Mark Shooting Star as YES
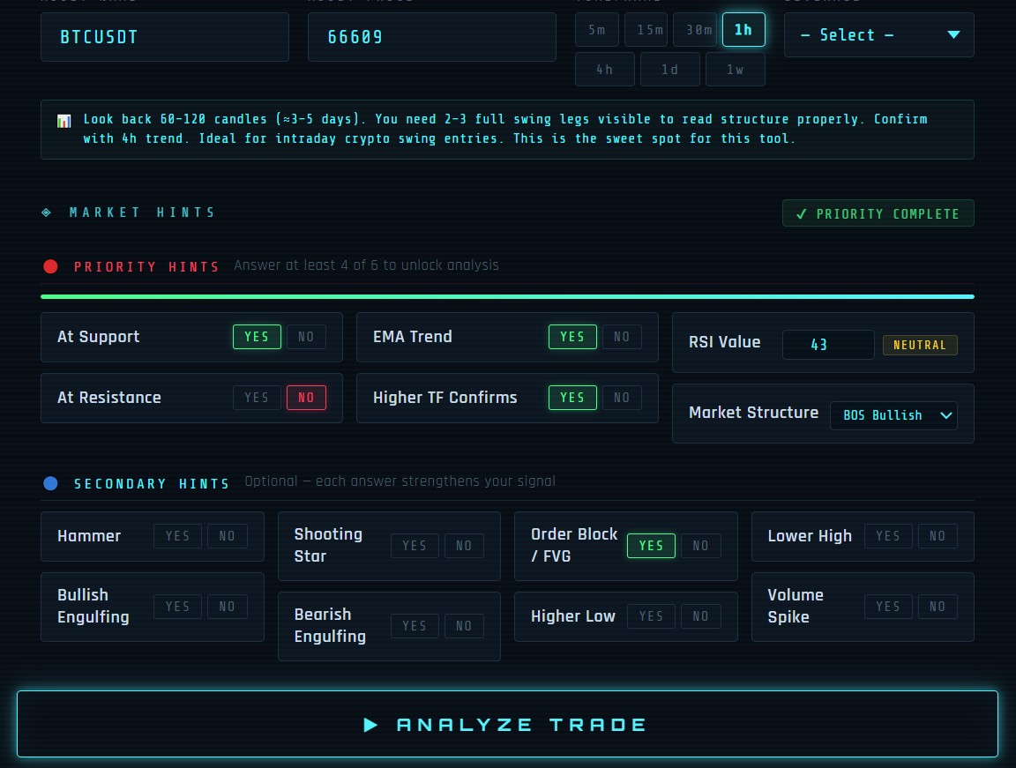 point(415,546)
